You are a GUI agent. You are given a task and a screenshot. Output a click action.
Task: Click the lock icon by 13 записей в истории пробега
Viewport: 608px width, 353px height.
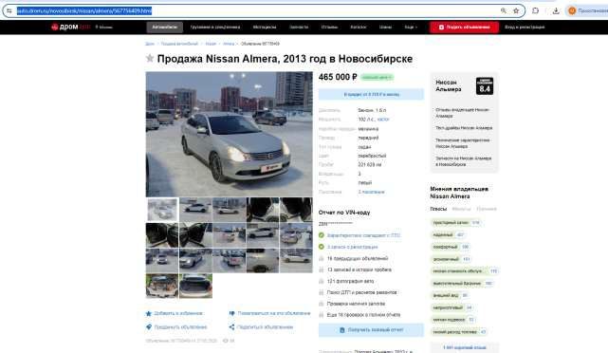pos(322,269)
